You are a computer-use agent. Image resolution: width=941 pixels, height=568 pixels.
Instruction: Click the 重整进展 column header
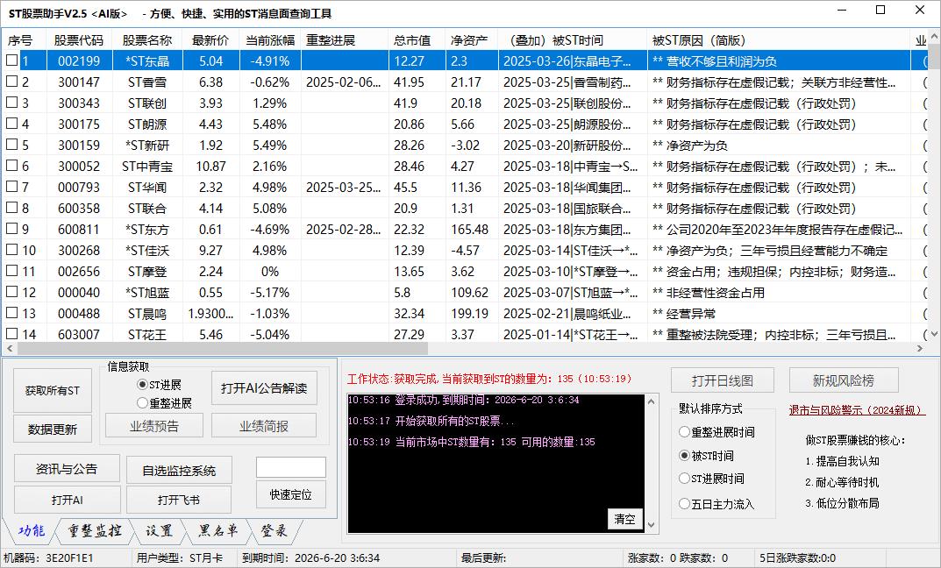point(345,40)
